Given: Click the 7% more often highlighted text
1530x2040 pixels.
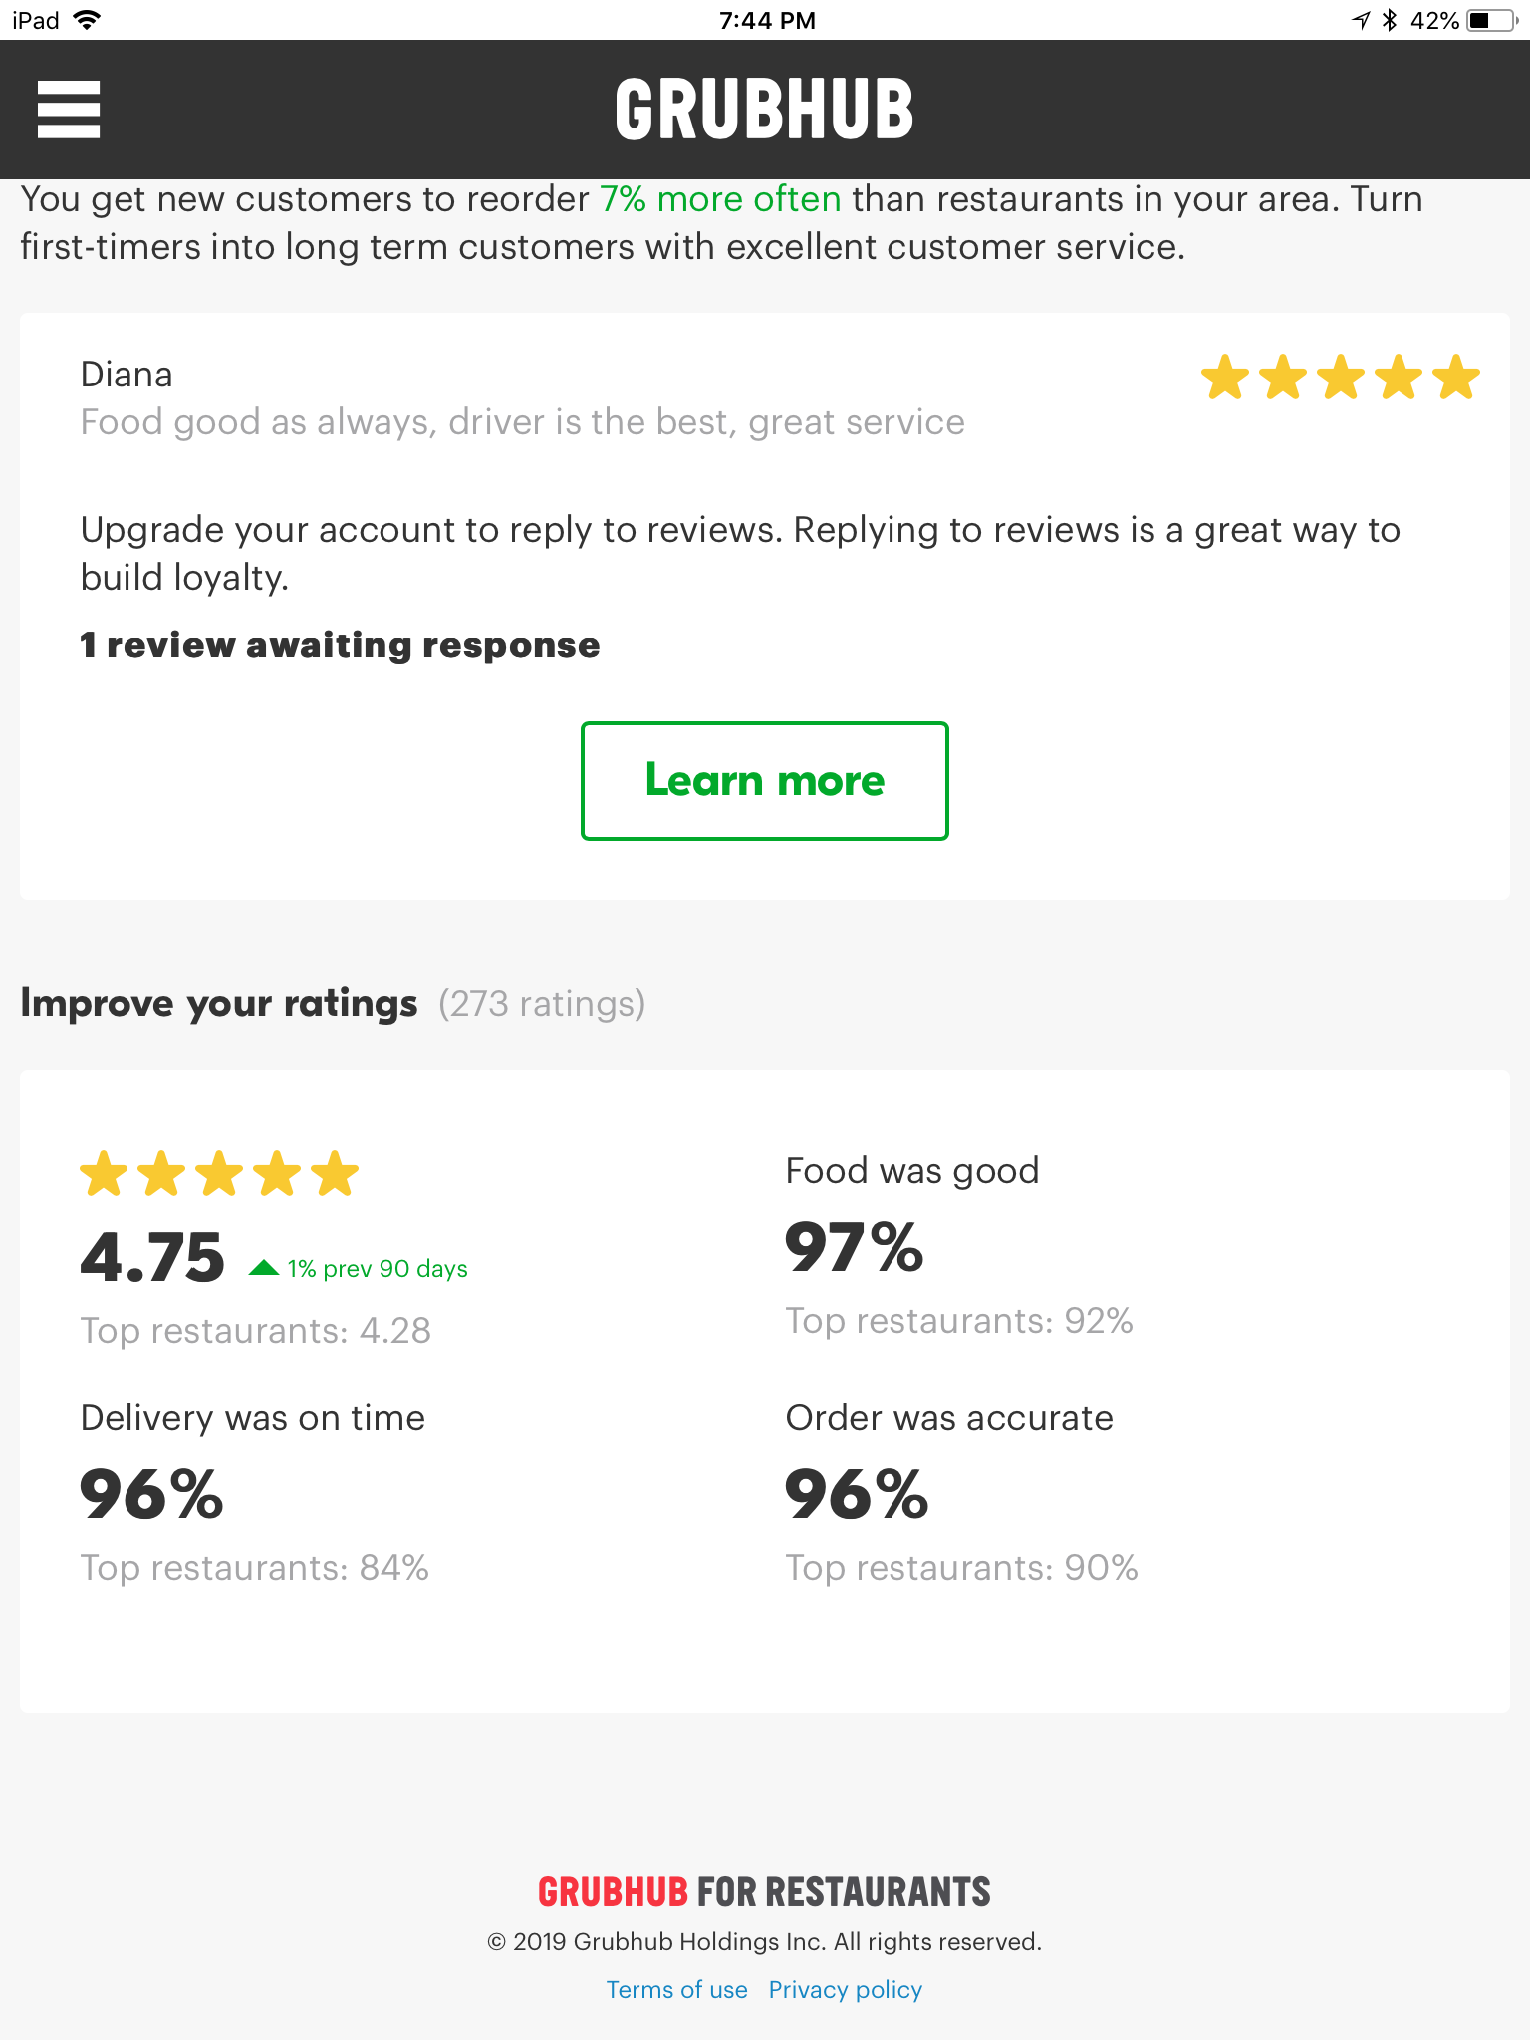Looking at the screenshot, I should pos(720,199).
